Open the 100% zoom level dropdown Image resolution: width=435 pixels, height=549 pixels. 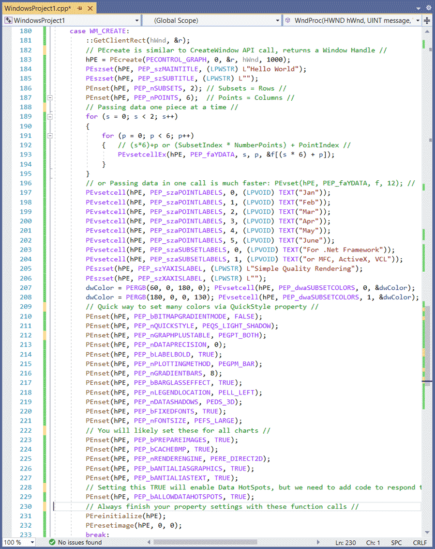coord(18,543)
